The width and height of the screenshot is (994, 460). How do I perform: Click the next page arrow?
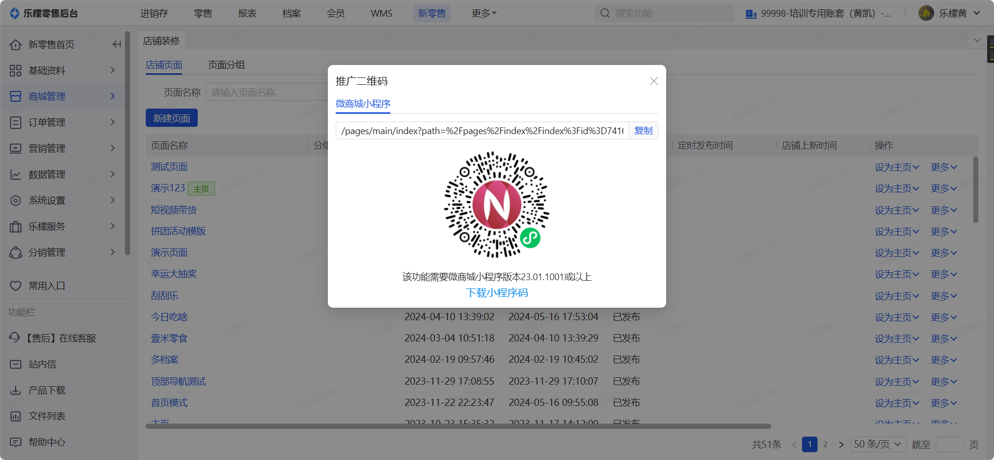coord(841,444)
